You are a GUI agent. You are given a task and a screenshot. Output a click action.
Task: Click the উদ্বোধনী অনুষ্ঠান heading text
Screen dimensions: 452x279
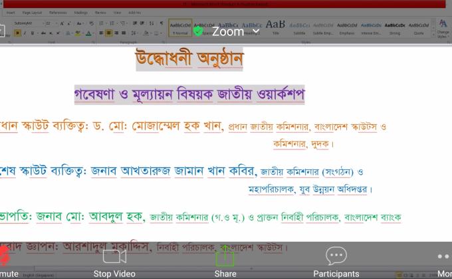(189, 59)
